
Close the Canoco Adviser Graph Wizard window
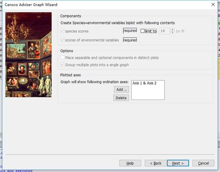(213, 4)
